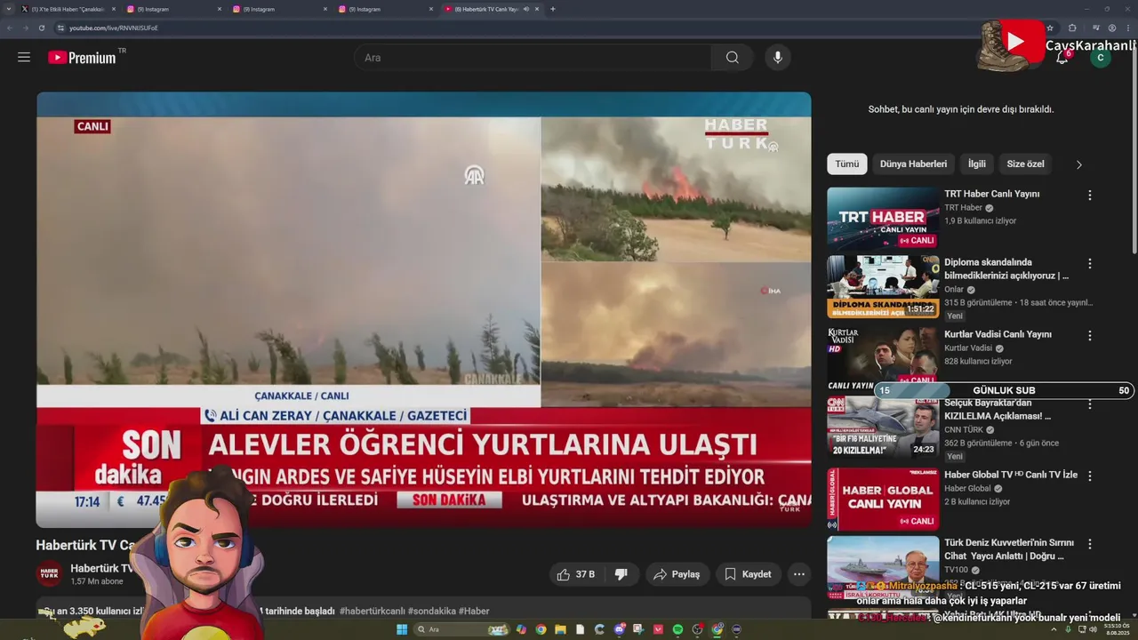
Task: Share the video with Paylaş button
Action: click(x=677, y=574)
